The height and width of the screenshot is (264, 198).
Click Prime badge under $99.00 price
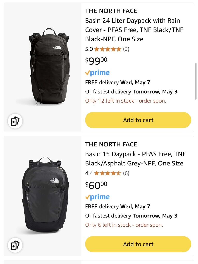point(97,73)
